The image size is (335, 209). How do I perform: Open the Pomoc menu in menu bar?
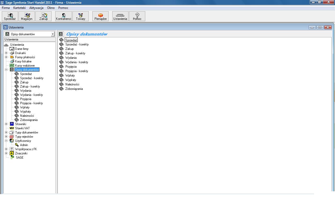(x=63, y=8)
